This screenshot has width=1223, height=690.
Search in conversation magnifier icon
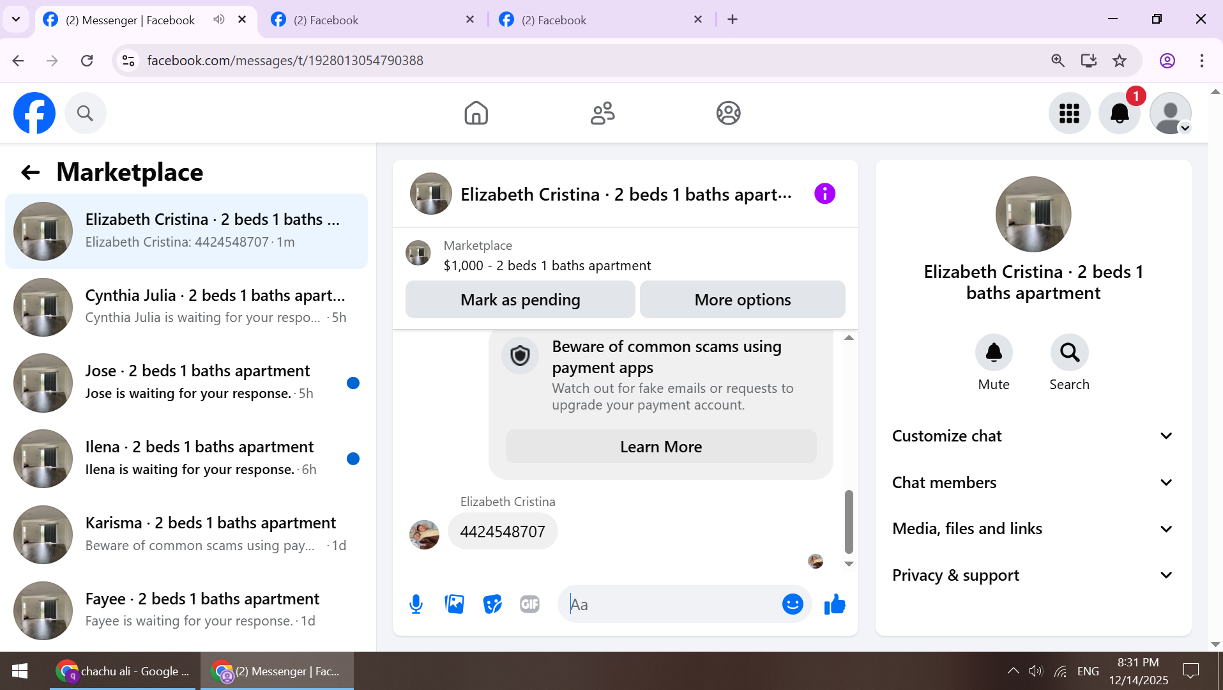[1070, 352]
